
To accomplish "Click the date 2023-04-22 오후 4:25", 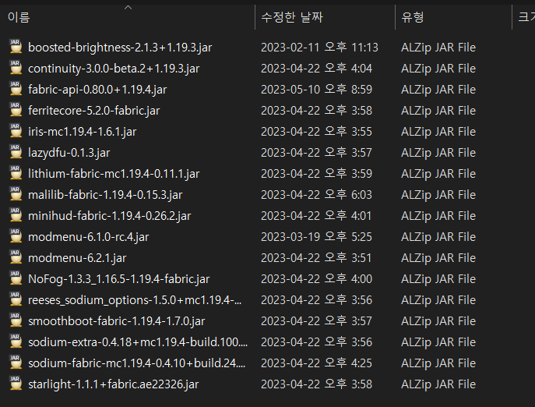I will (316, 363).
